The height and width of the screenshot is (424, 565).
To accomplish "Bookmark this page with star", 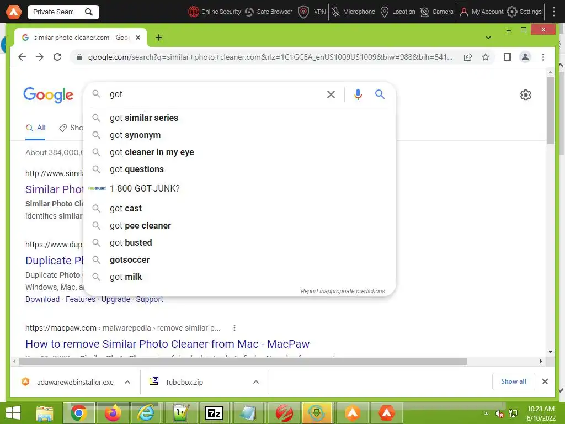I will tap(486, 57).
